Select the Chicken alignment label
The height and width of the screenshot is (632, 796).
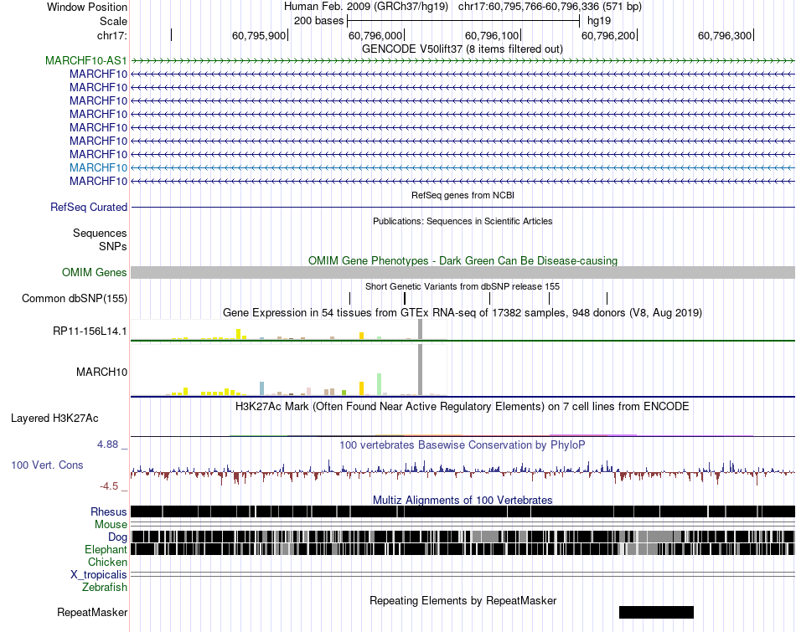(x=107, y=562)
